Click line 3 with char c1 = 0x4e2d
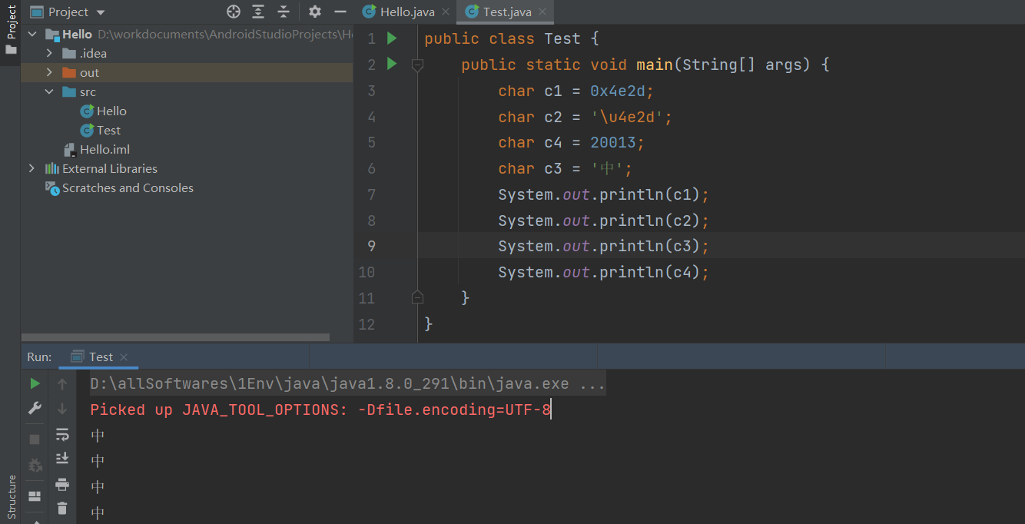 pyautogui.click(x=576, y=91)
